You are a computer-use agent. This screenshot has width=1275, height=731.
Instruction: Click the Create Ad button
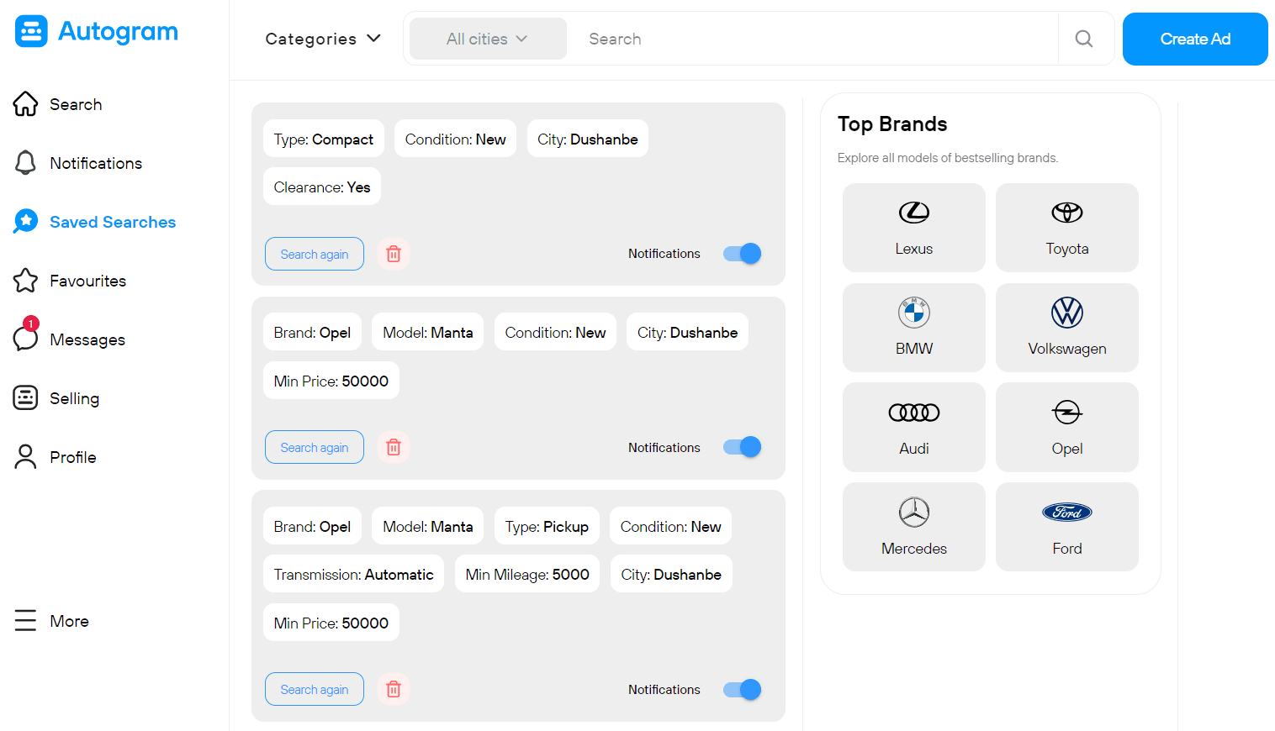(x=1194, y=39)
